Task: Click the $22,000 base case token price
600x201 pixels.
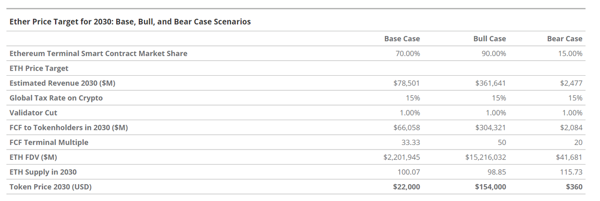Action: coord(406,187)
